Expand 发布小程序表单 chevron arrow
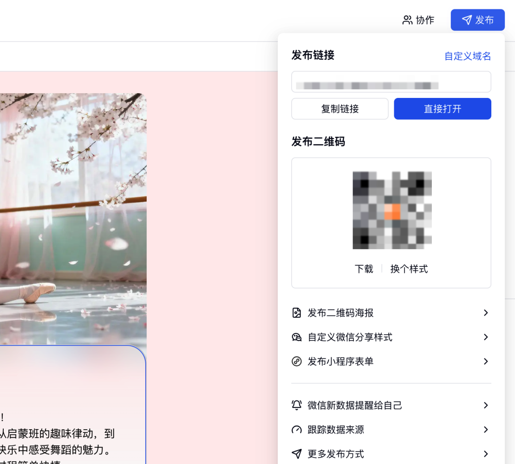The image size is (515, 464). click(486, 361)
